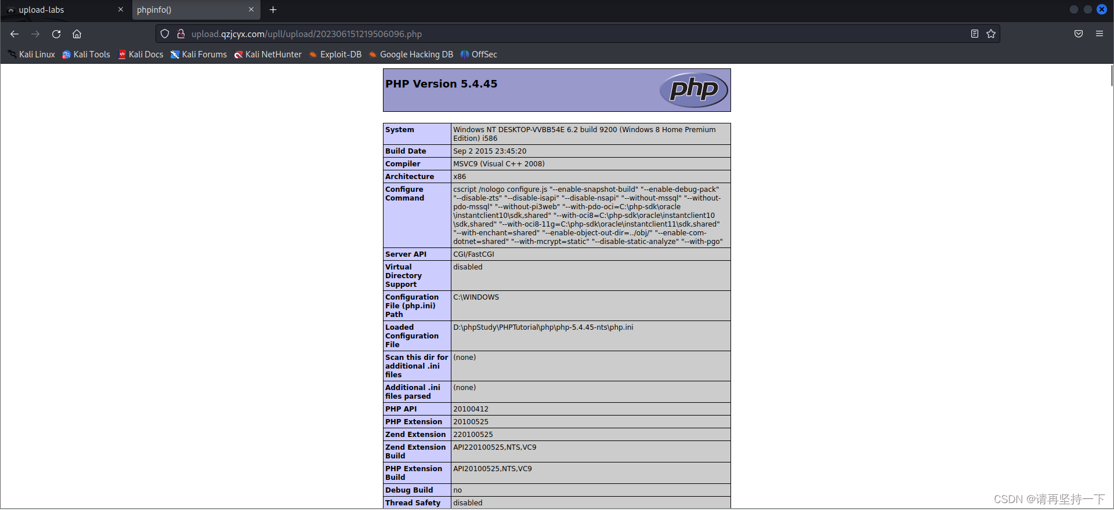Open the Kali Linux bookmark
1114x510 pixels.
click(31, 54)
